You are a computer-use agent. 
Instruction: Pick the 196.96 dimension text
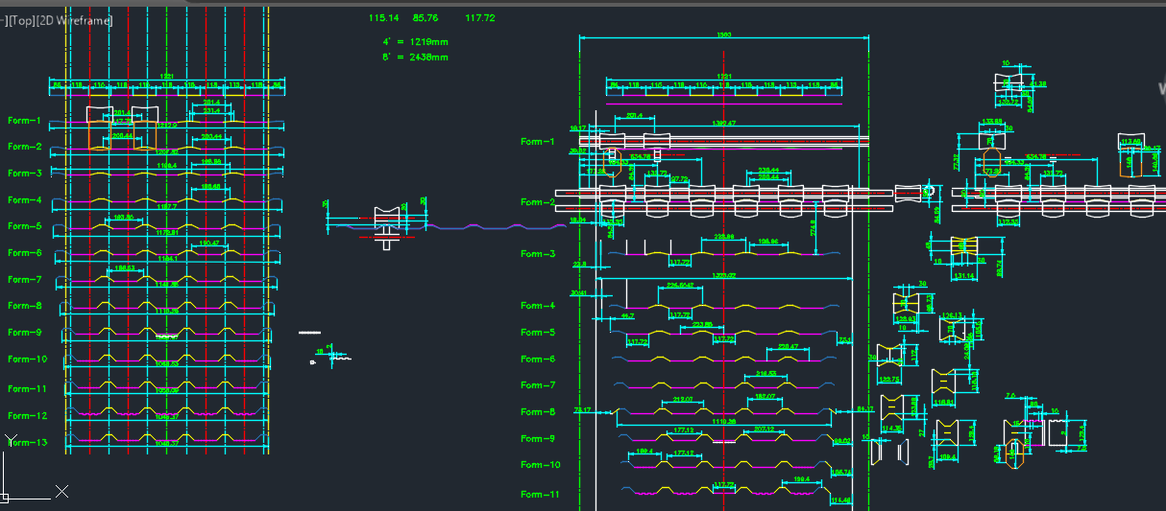coord(766,242)
